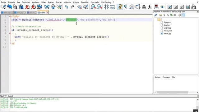199x112 pixels.
Task: Zoom out with the magnifier minus icon
Action: (x=99, y=7)
